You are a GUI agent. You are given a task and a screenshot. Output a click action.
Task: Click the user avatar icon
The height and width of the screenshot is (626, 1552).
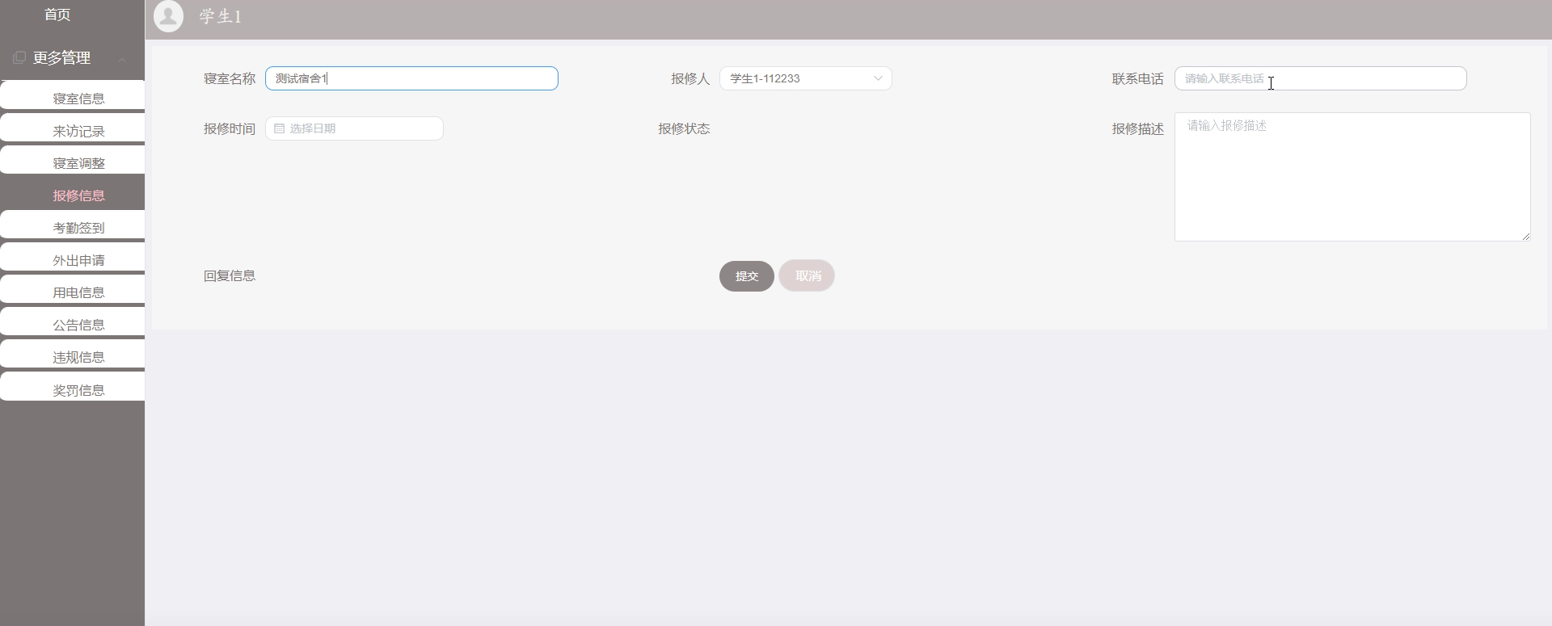pyautogui.click(x=169, y=16)
